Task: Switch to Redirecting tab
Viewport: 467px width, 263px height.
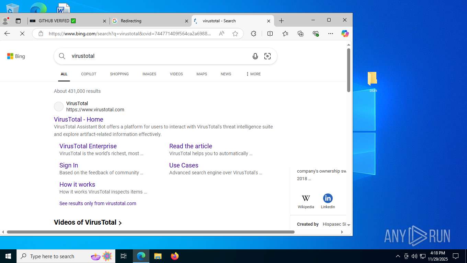Action: pyautogui.click(x=150, y=21)
